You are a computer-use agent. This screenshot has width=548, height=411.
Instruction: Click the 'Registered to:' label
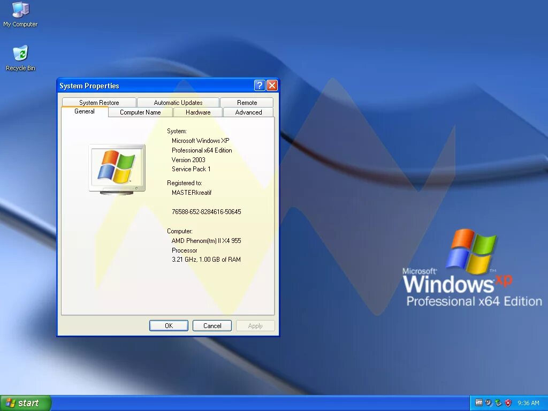point(185,183)
